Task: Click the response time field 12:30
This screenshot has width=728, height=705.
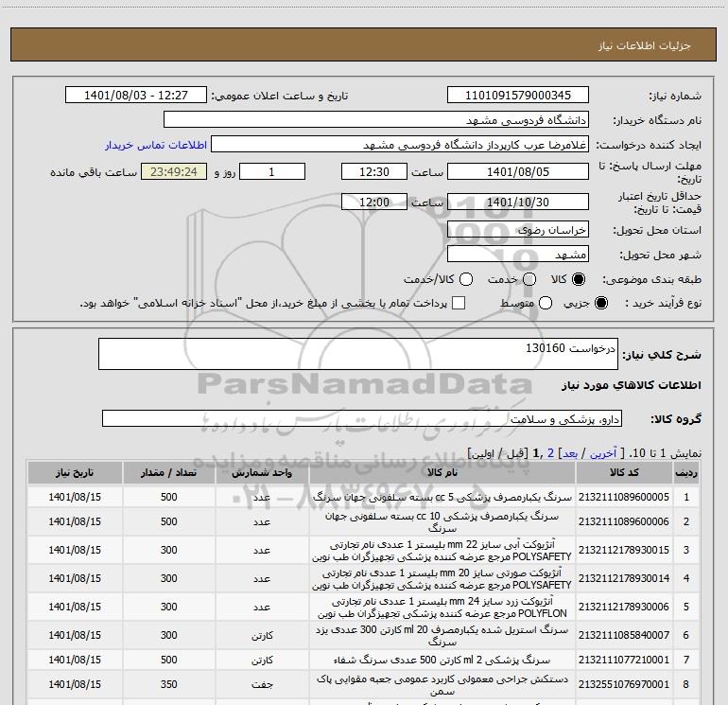Action: tap(374, 171)
